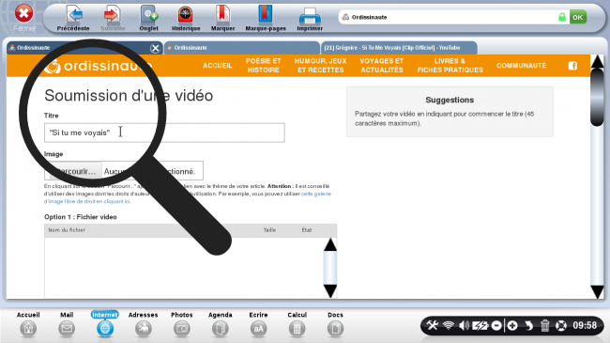Open the POÉSIE ET HISTOIRE menu
This screenshot has height=343, width=610.
point(264,66)
